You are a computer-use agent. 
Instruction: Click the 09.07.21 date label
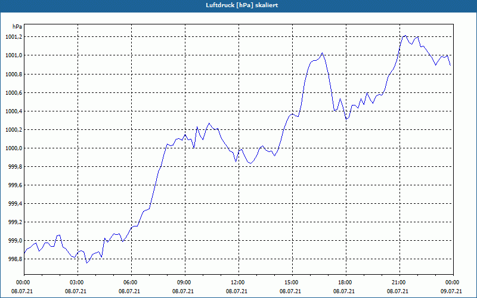click(451, 291)
